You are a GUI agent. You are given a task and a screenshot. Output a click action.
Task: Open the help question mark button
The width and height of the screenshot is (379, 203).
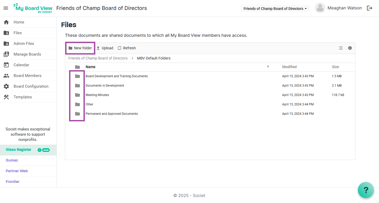366,190
